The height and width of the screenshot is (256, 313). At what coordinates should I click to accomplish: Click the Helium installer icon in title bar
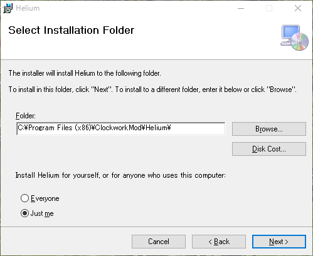tap(8, 8)
